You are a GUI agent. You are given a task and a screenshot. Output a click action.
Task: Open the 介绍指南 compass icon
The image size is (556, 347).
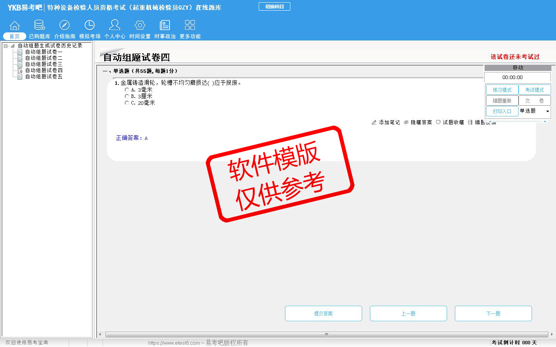[x=64, y=26]
